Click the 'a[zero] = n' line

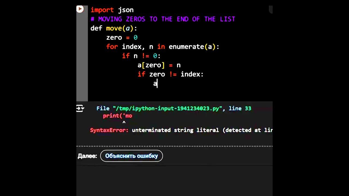[159, 65]
